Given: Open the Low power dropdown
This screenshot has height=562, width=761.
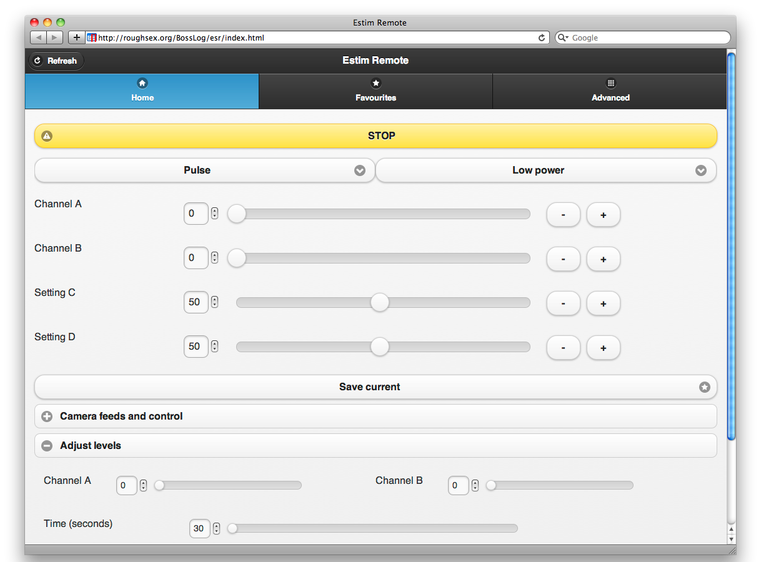Looking at the screenshot, I should [x=545, y=170].
